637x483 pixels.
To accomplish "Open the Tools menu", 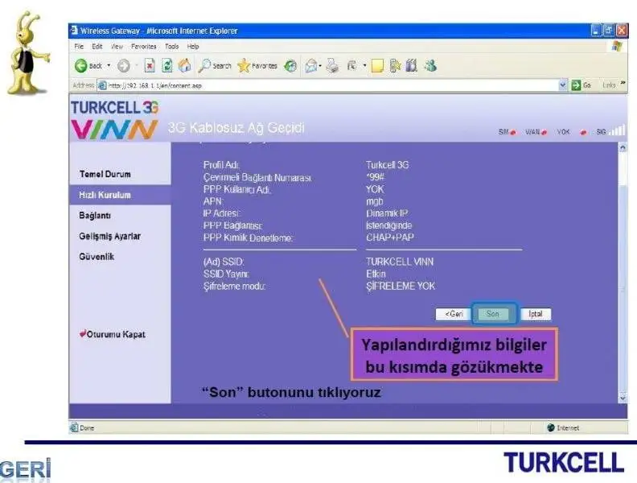I will point(172,47).
